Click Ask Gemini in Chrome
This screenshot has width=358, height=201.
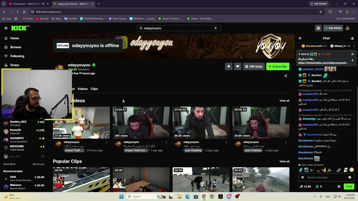319,4
